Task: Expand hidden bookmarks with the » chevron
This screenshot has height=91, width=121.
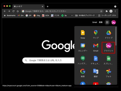Action: (72, 16)
